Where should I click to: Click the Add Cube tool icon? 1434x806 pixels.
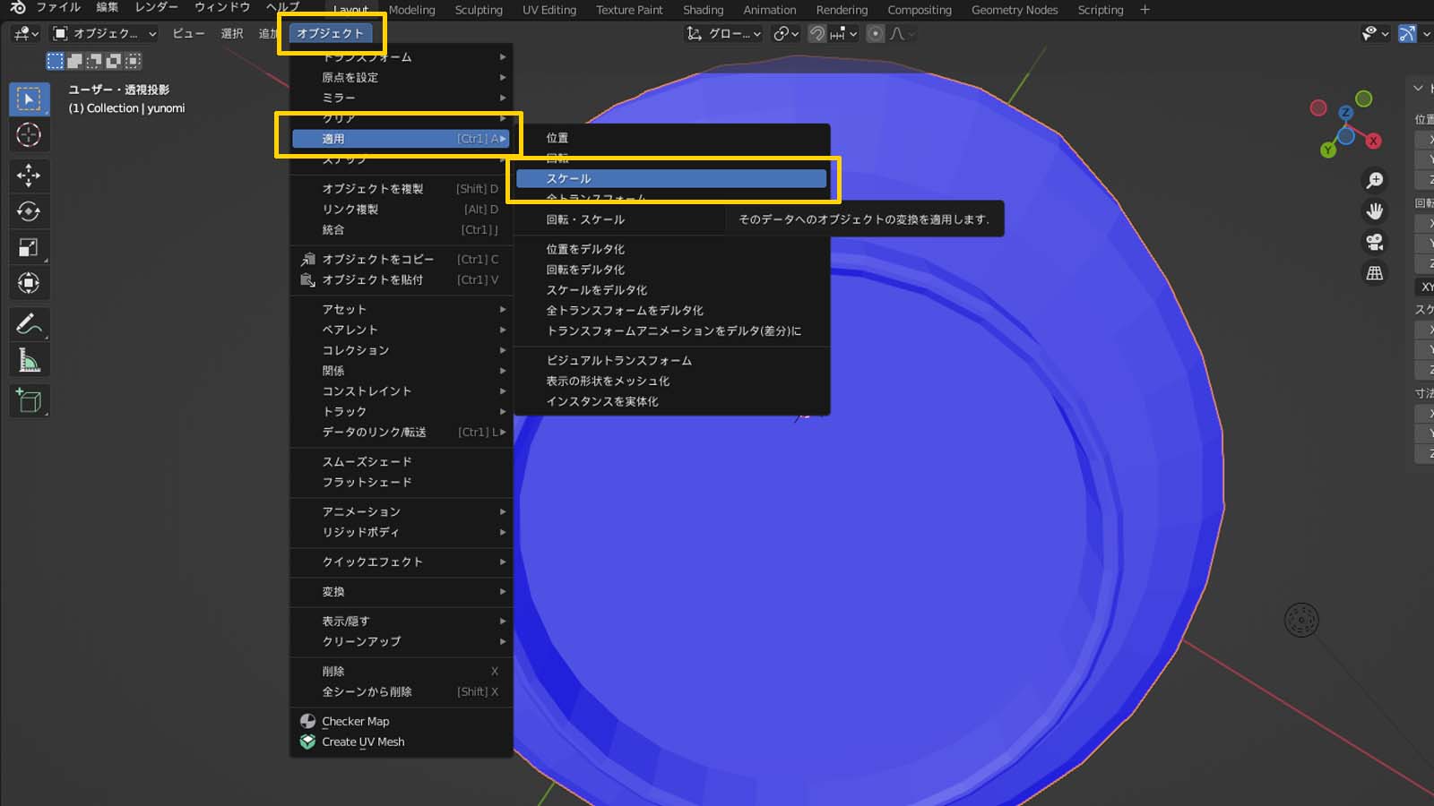29,400
